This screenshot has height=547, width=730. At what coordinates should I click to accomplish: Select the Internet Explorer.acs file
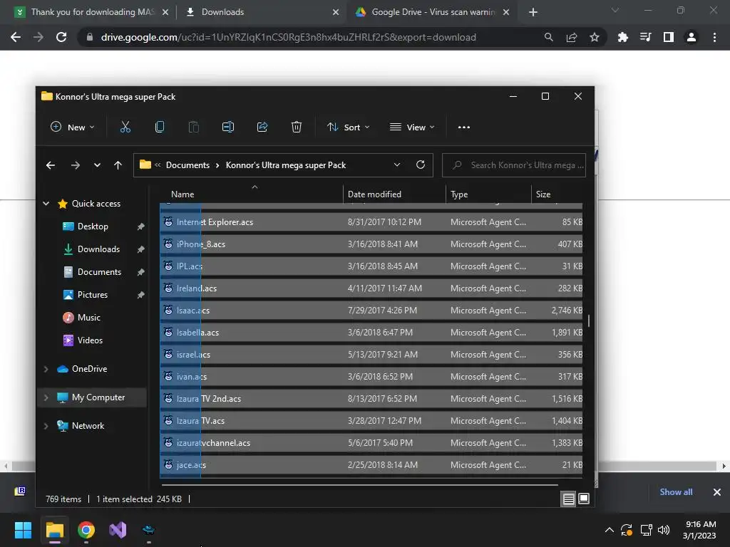(x=371, y=222)
